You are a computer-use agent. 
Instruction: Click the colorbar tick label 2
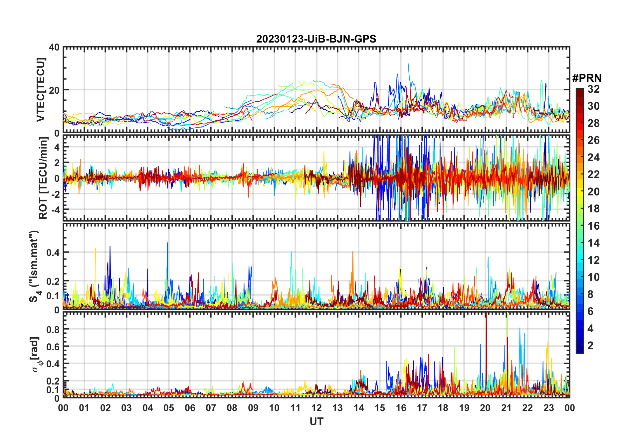coord(590,346)
